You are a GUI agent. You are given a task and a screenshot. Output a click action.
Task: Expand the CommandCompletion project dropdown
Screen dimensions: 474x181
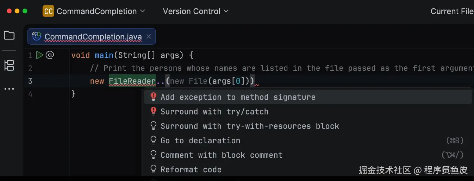[96, 11]
